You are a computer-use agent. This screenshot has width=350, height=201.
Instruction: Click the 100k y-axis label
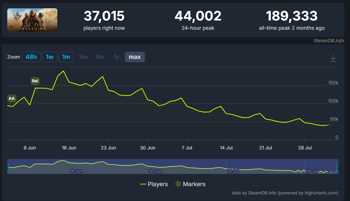(x=333, y=101)
